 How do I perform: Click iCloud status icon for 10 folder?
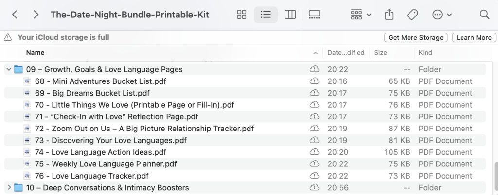pyautogui.click(x=315, y=187)
